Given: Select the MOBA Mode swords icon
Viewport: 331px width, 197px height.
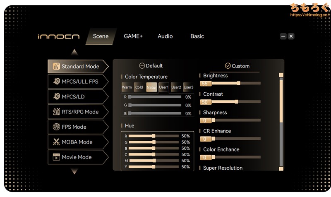Looking at the screenshot, I should tap(55, 142).
